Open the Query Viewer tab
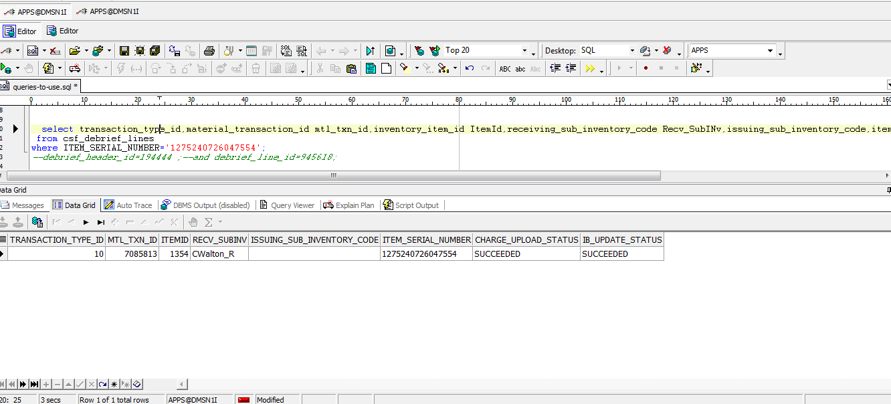 (x=286, y=205)
